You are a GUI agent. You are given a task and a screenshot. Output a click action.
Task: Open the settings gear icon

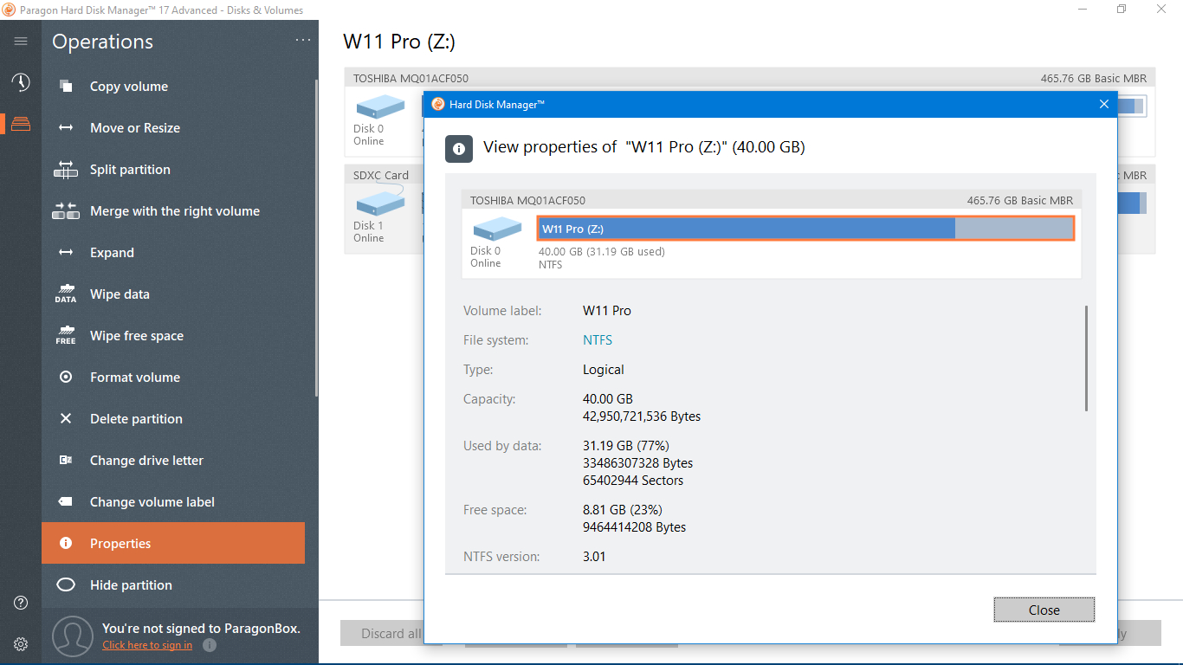[21, 644]
